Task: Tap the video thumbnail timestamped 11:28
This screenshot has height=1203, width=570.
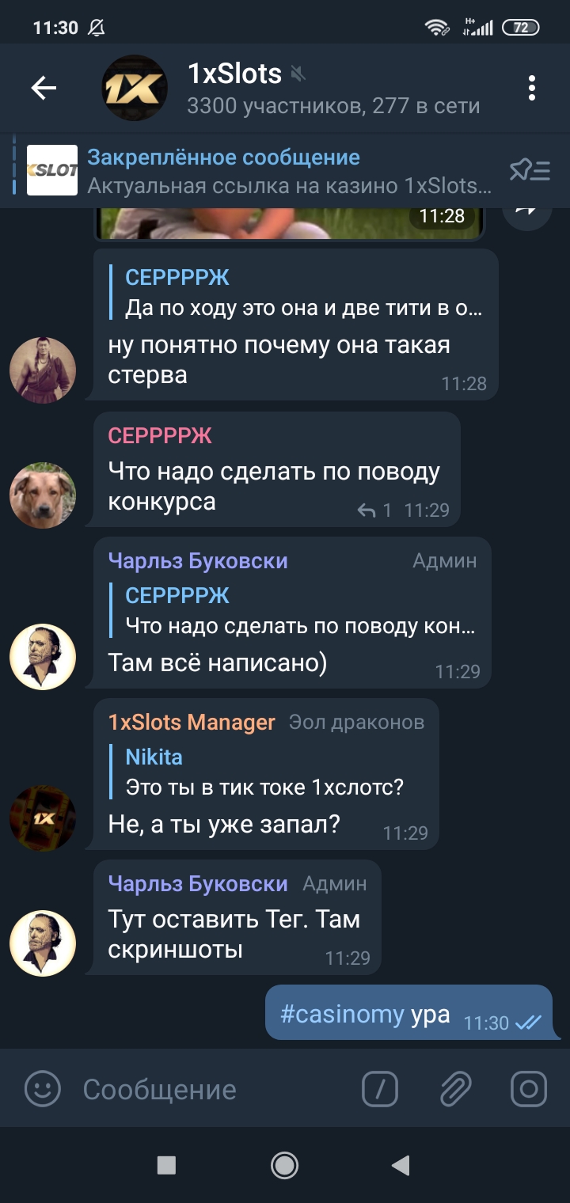Action: (289, 222)
